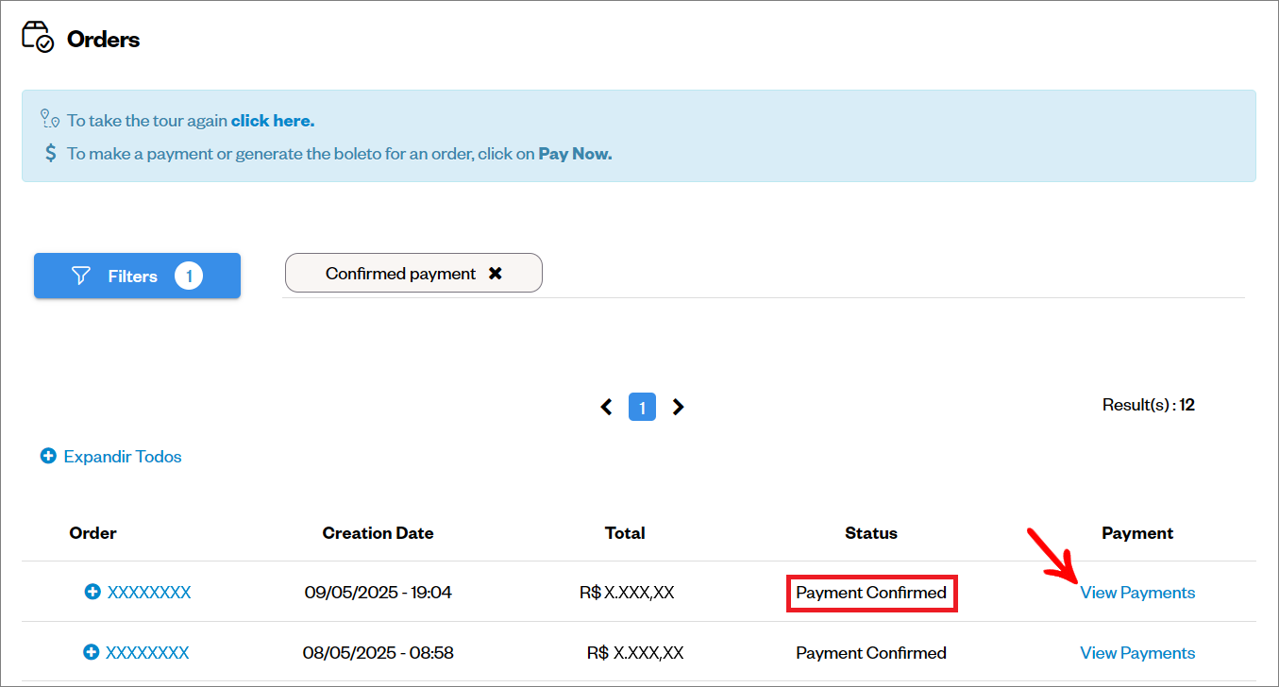Click the Status column header
The width and height of the screenshot is (1279, 687).
871,533
